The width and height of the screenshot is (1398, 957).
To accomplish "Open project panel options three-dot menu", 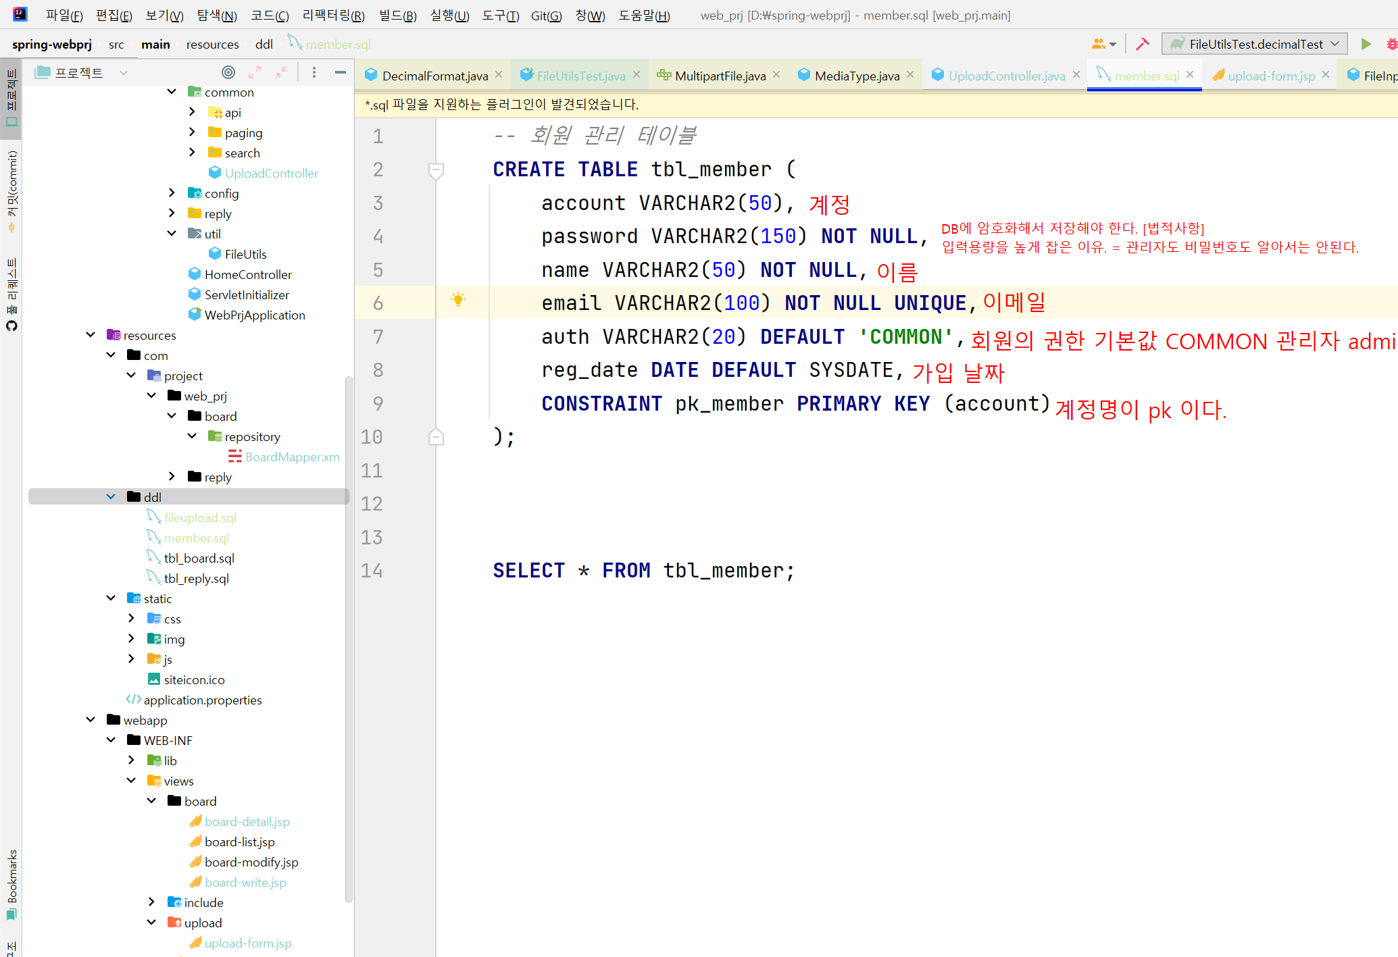I will pyautogui.click(x=314, y=72).
